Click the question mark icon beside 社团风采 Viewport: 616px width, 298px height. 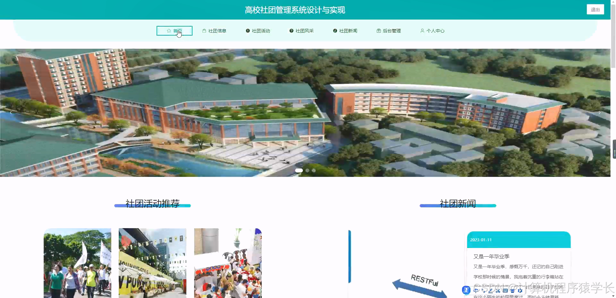[x=291, y=30]
